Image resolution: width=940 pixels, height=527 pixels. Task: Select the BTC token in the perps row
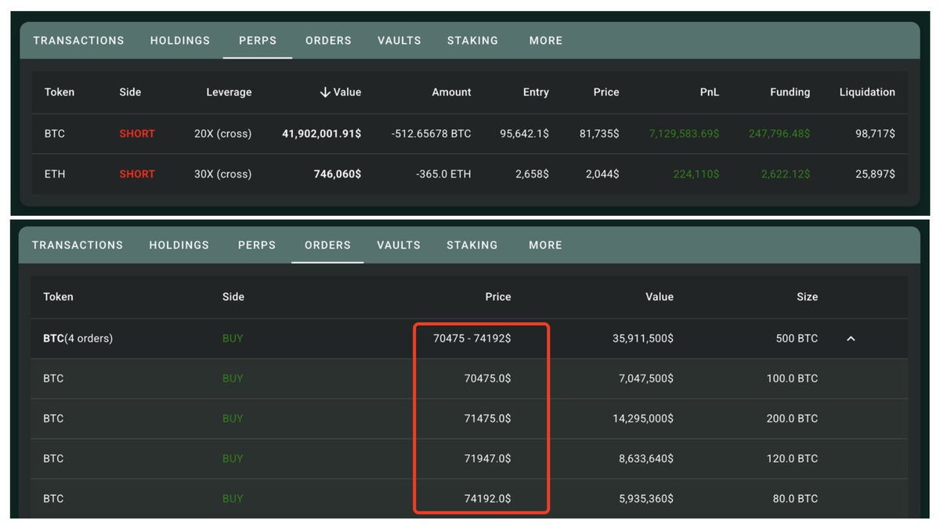coord(55,134)
